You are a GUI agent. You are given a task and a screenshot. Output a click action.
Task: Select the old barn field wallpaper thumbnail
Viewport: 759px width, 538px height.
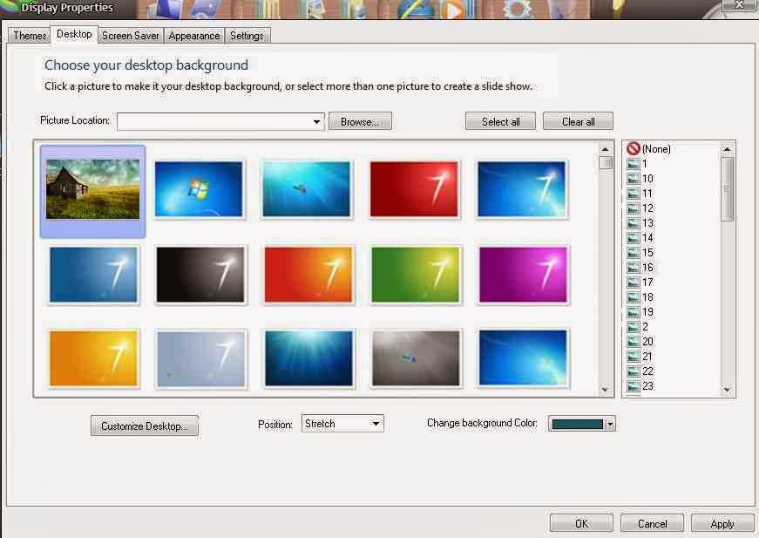coord(92,189)
